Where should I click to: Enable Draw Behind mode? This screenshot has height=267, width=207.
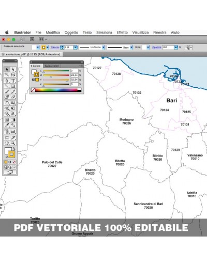tap(10, 167)
